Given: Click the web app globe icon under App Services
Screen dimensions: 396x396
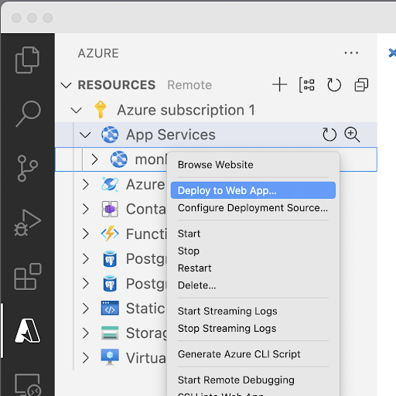Looking at the screenshot, I should coord(119,159).
